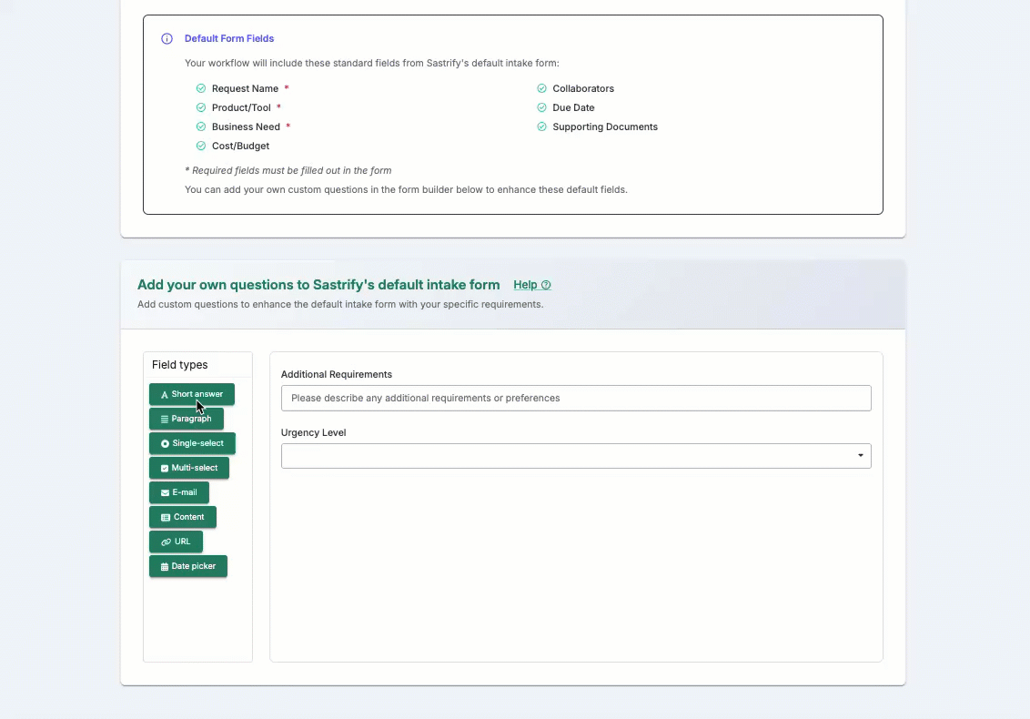Click the Due Date field label
Image resolution: width=1030 pixels, height=719 pixels.
tap(573, 107)
